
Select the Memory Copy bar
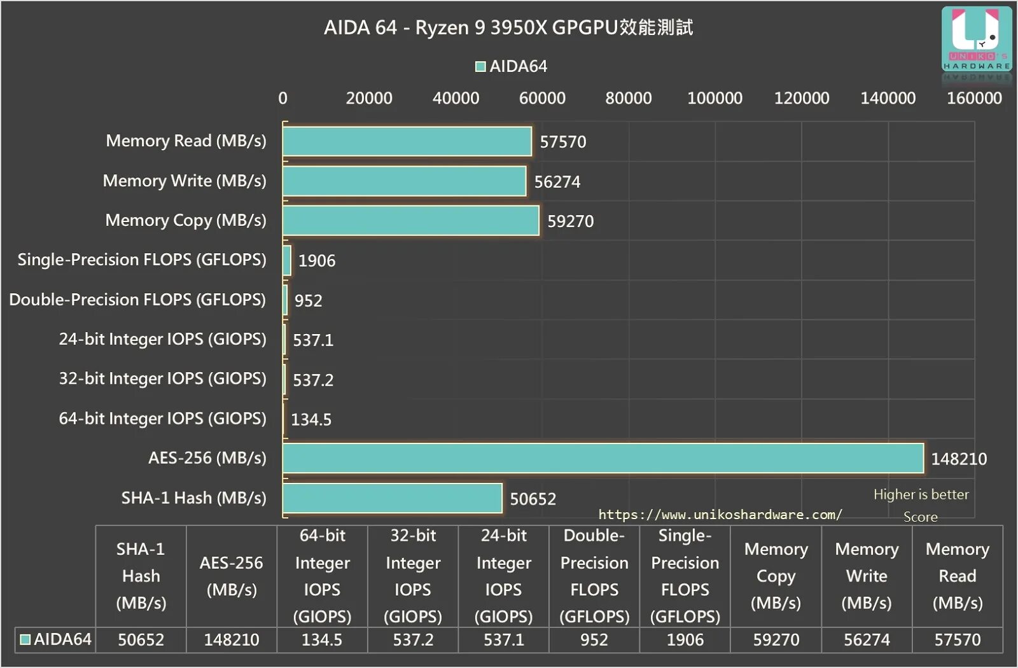411,221
